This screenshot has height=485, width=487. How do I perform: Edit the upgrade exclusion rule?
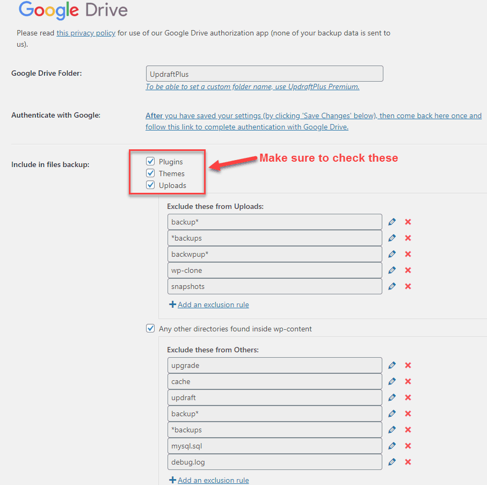point(392,365)
